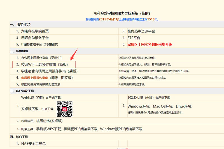Viewport: 224px width, 149px height.
Task: Download Windows版PDF阅读器
Action: tap(121, 129)
